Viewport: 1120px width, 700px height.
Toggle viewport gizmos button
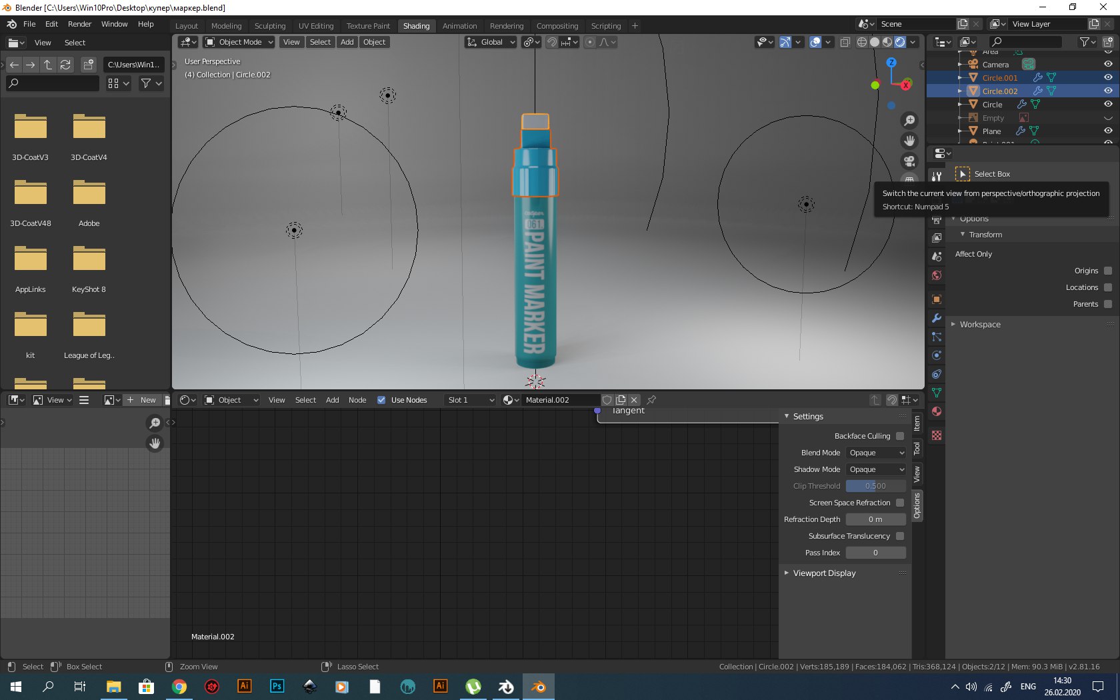coord(785,42)
